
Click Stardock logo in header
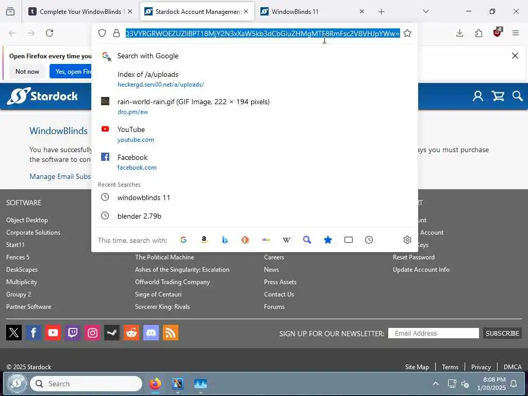[x=42, y=96]
